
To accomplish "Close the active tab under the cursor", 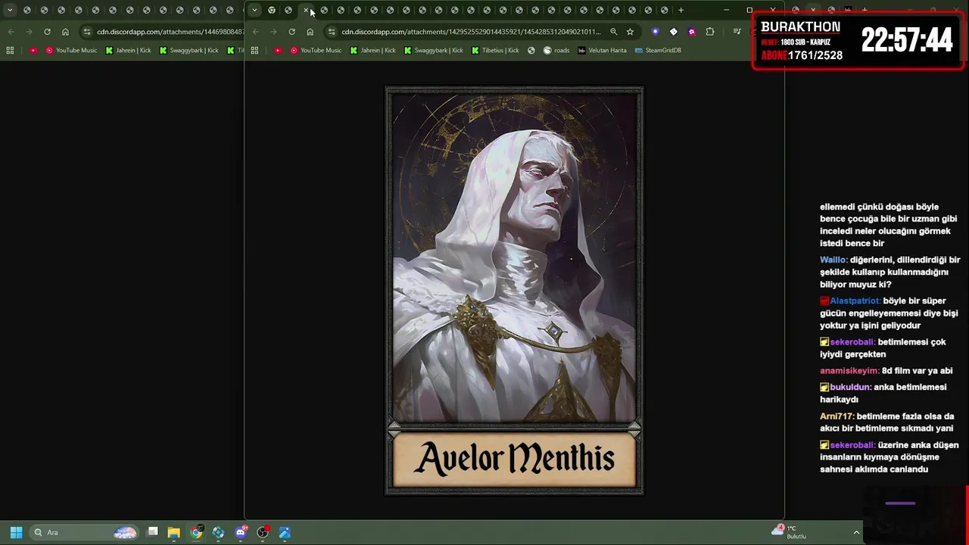I will 306,10.
